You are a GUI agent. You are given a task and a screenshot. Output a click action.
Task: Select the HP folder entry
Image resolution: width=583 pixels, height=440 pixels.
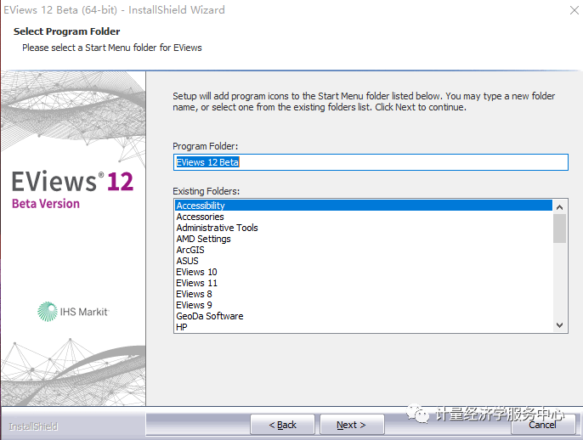tap(182, 327)
